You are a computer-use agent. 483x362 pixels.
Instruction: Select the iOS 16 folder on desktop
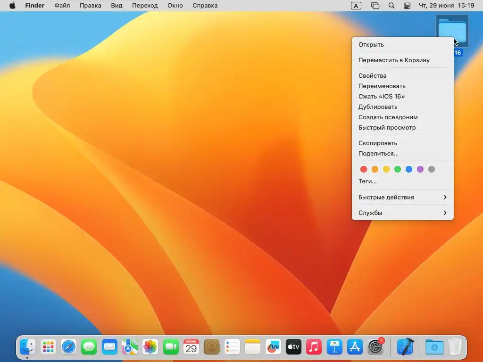(452, 31)
